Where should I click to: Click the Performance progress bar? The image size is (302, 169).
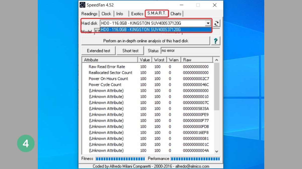pos(195,159)
